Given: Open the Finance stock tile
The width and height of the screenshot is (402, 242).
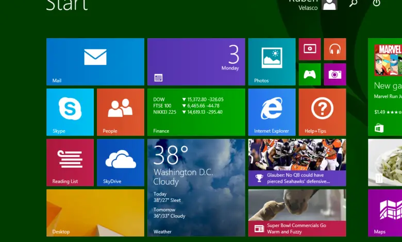Looking at the screenshot, I should pos(196,112).
